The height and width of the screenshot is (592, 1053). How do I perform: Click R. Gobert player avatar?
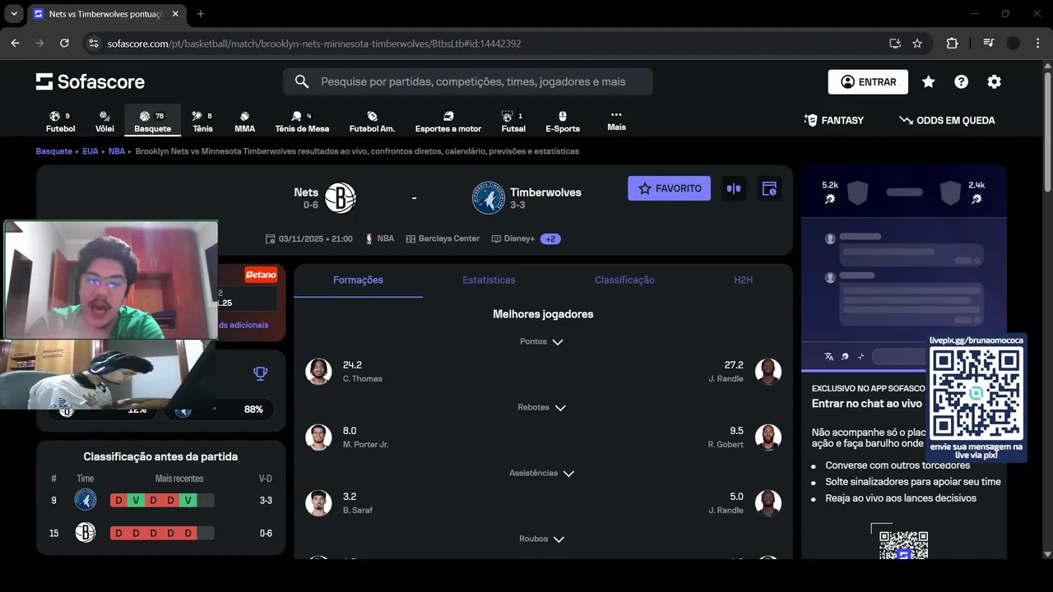(768, 437)
